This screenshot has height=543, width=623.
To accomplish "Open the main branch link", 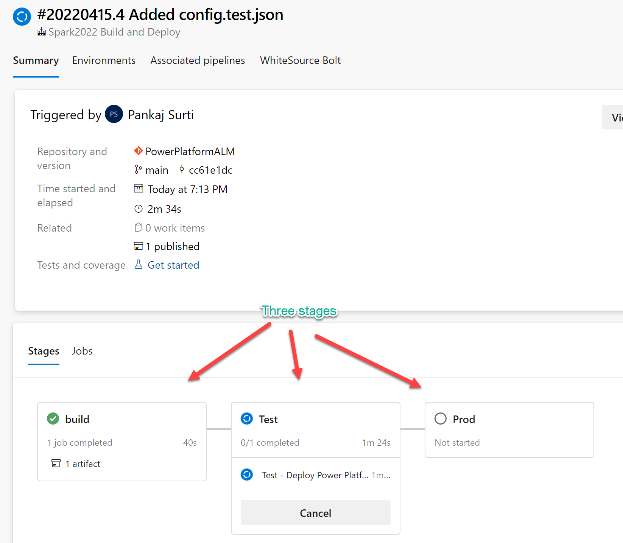I will coord(157,170).
